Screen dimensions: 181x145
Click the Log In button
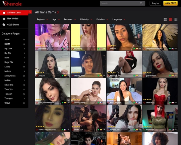click(x=155, y=3)
